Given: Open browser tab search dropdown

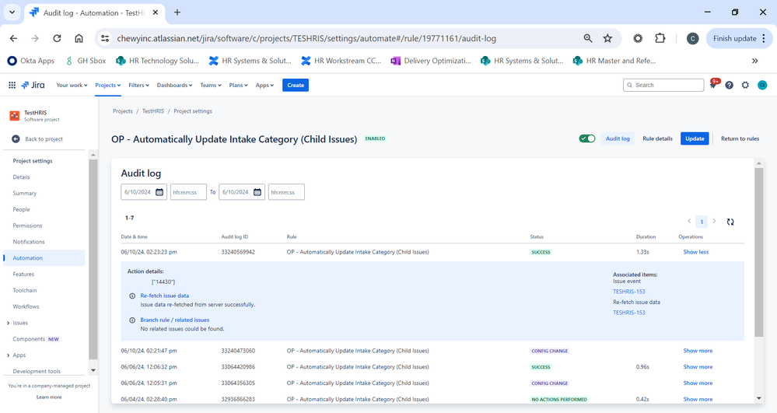Looking at the screenshot, I should pos(12,12).
